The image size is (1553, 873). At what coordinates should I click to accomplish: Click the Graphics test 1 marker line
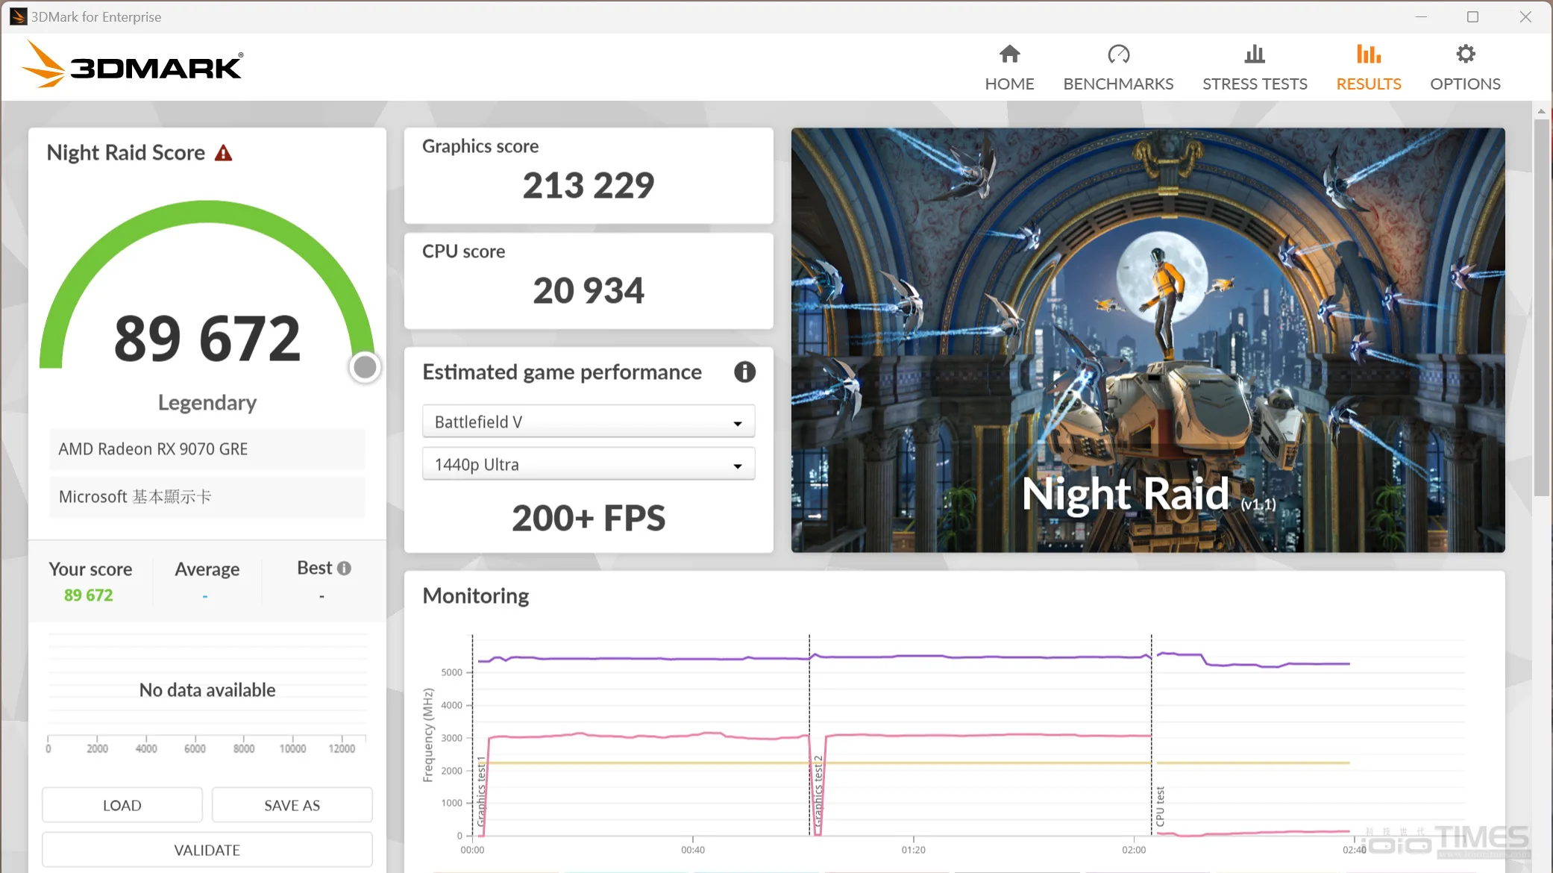click(x=472, y=735)
